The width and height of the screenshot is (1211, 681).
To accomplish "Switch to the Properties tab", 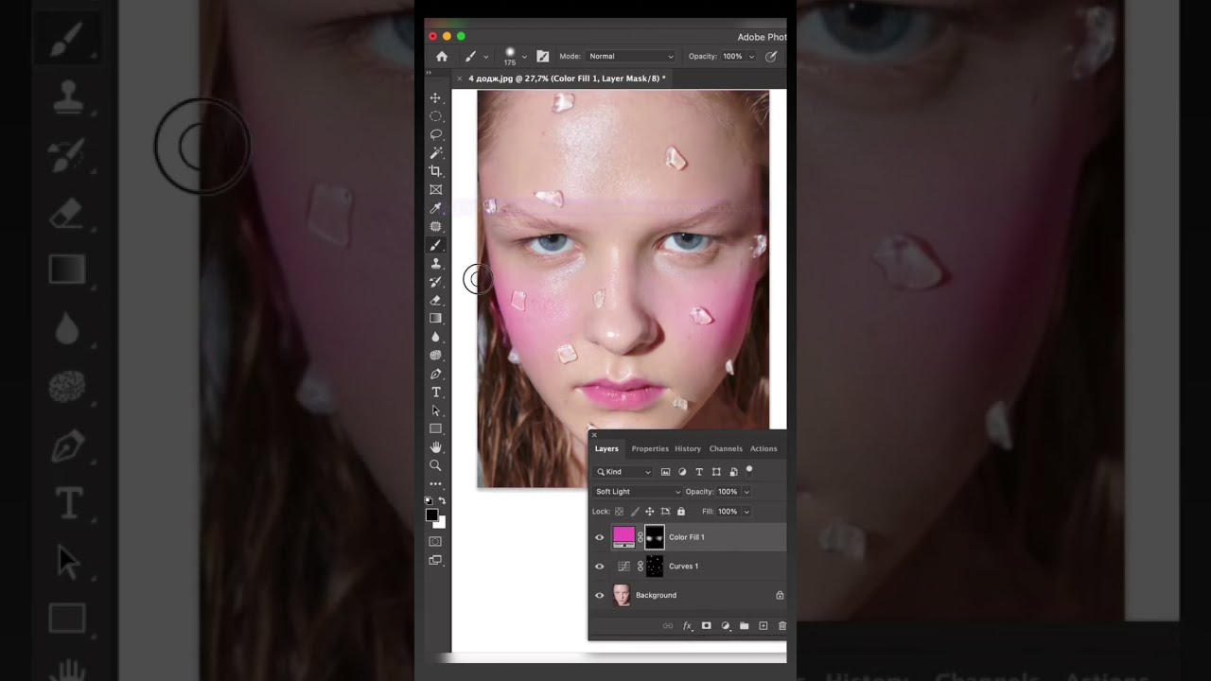I will (650, 449).
